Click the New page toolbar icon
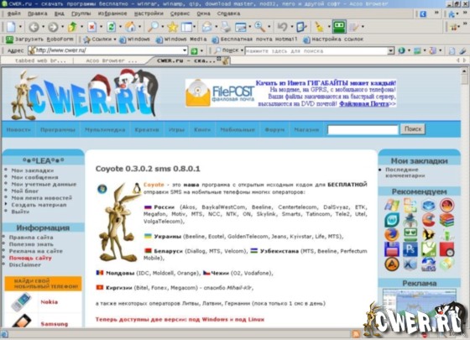This screenshot has width=470, height=340. pyautogui.click(x=11, y=27)
